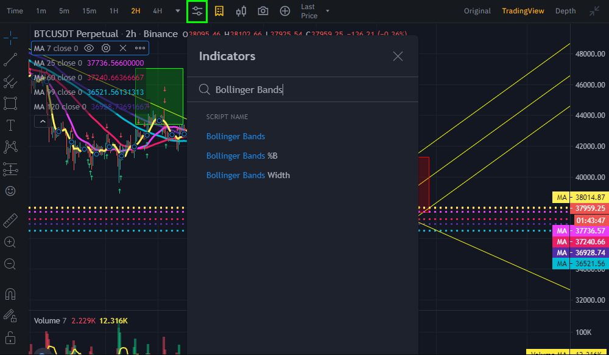The image size is (609, 355).
Task: Toggle magnet mode snapping
Action: (x=10, y=294)
